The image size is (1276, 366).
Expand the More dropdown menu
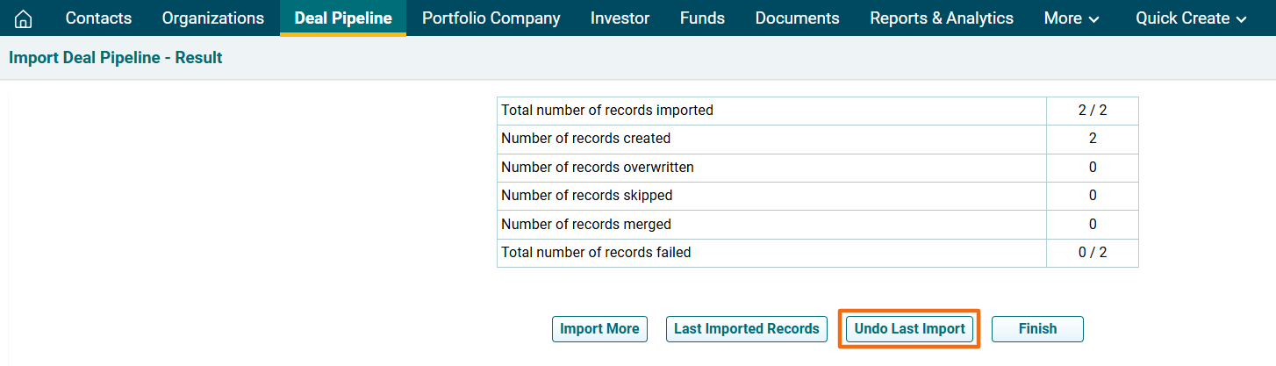[1072, 18]
